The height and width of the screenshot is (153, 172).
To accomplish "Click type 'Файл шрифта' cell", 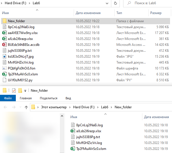I will [x=127, y=68].
